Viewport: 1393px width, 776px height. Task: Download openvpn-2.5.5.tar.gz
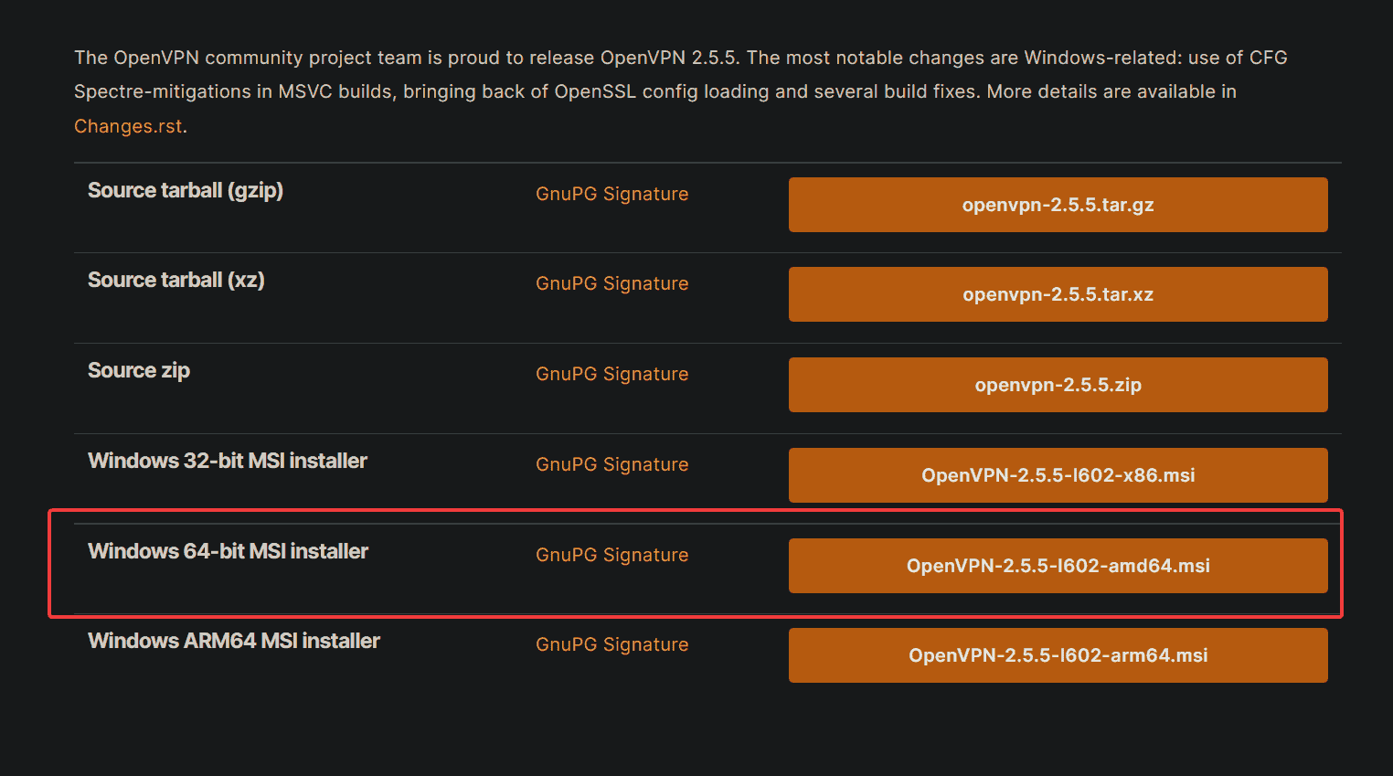click(x=1058, y=205)
